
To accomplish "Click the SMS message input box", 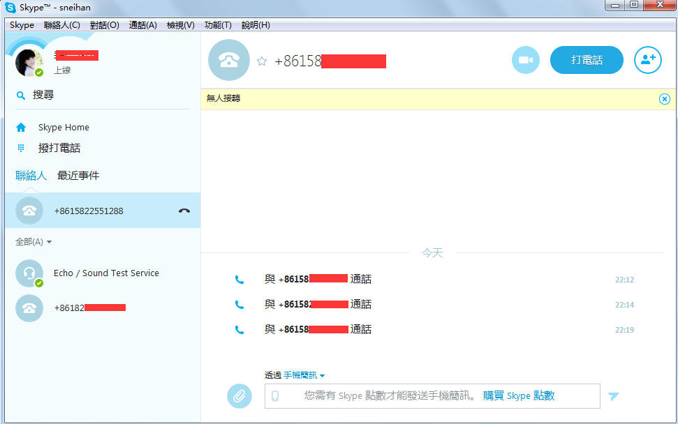I will click(x=432, y=396).
